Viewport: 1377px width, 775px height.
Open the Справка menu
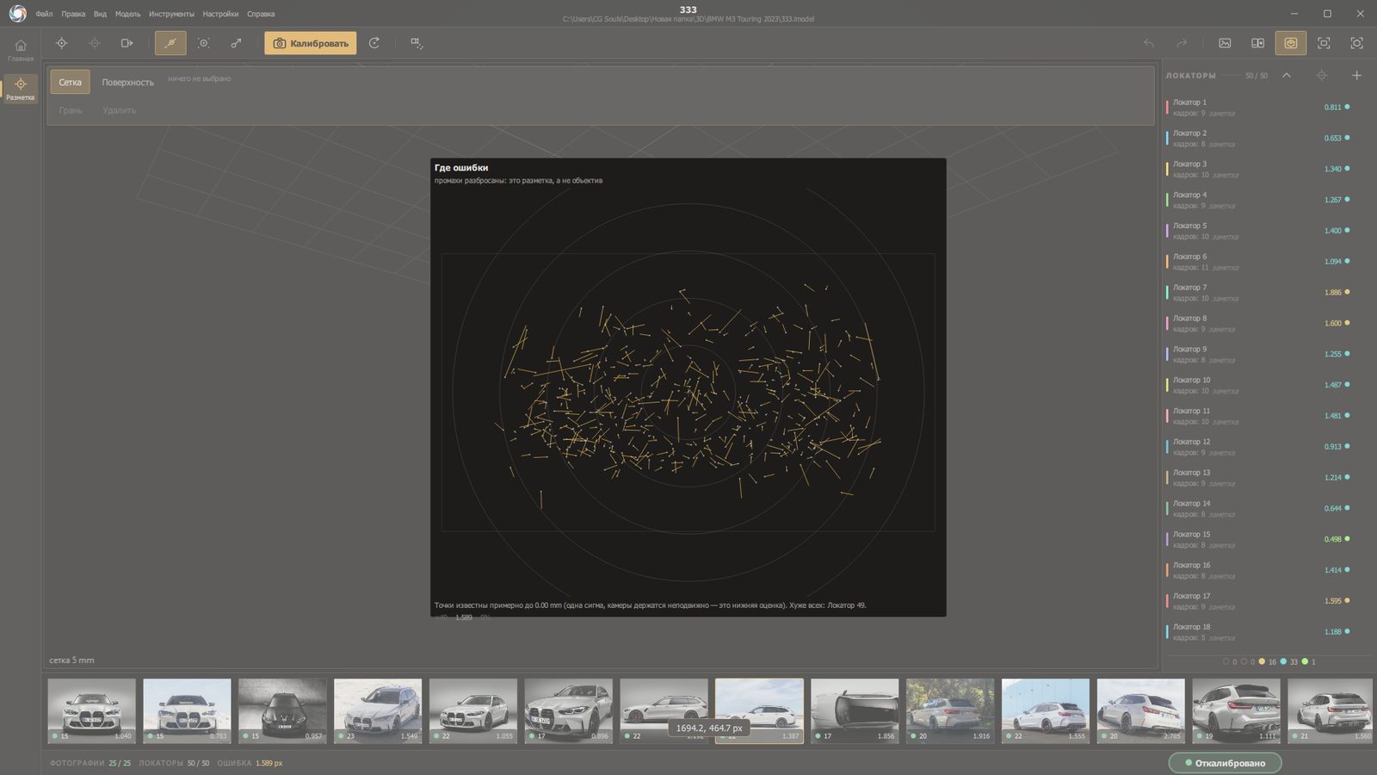[261, 14]
